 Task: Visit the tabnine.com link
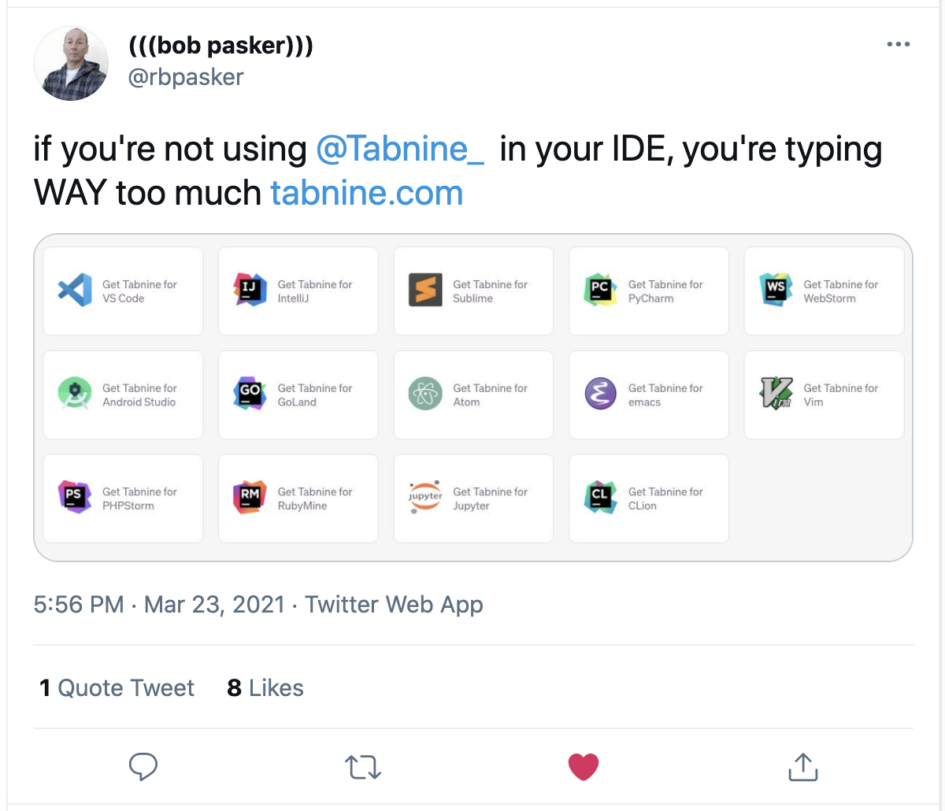point(366,192)
